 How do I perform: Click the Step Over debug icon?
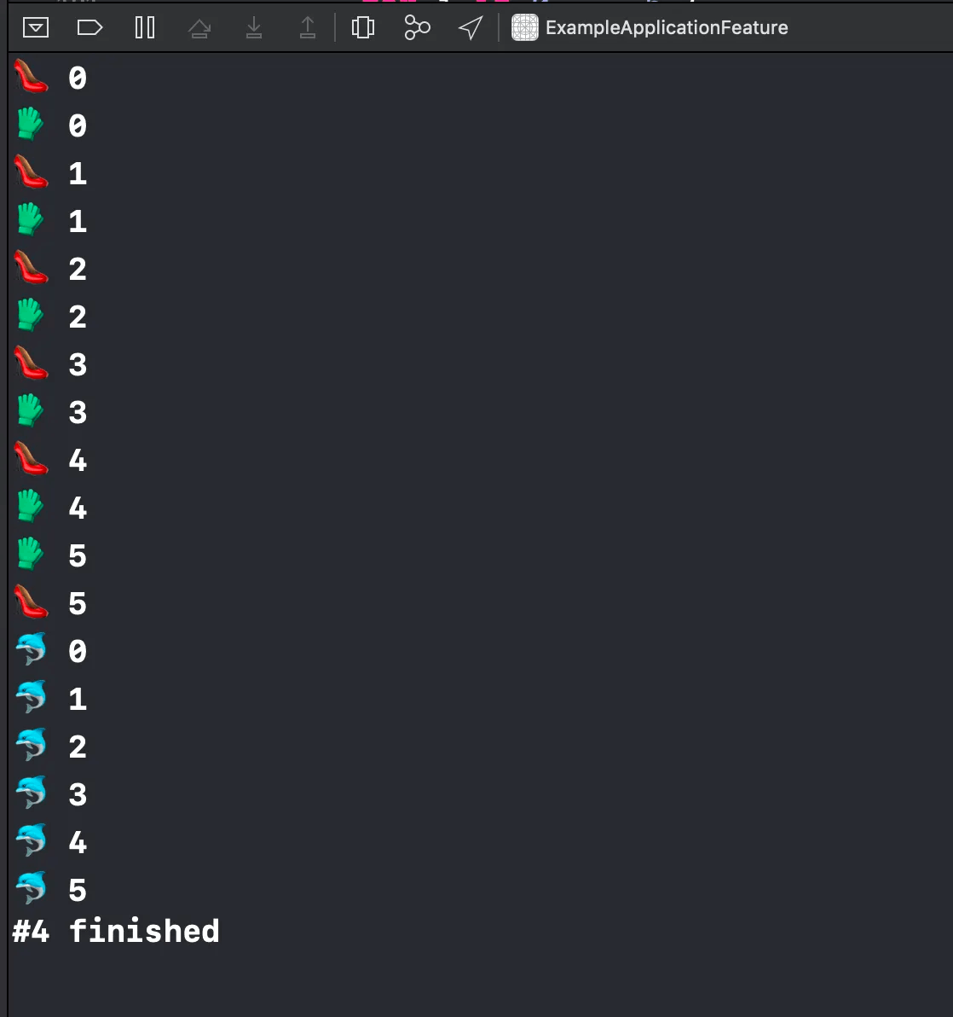(199, 28)
